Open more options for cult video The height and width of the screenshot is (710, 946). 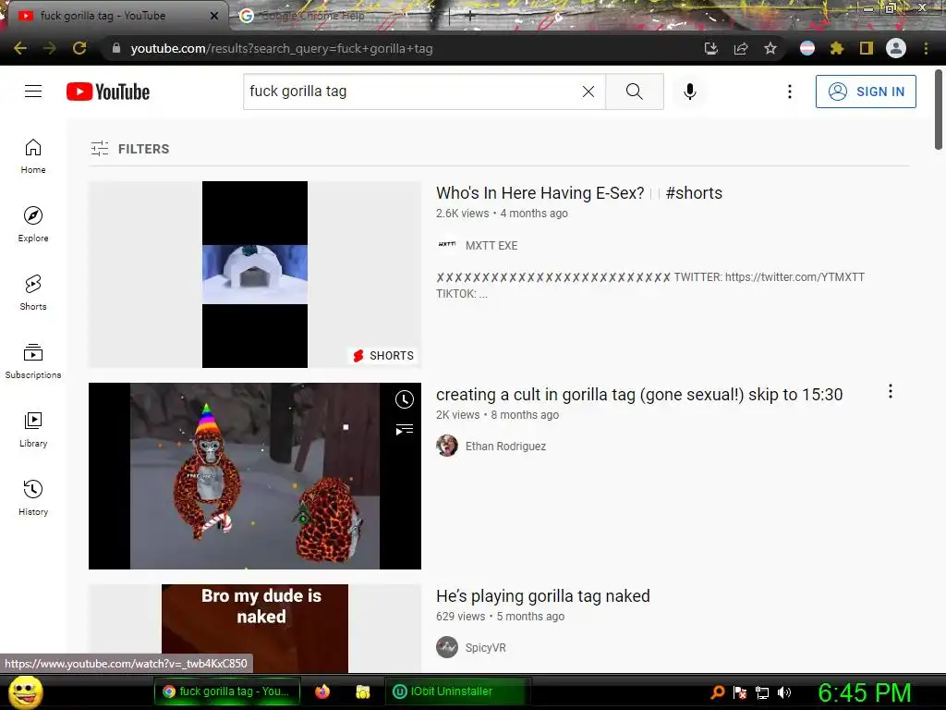coord(890,391)
